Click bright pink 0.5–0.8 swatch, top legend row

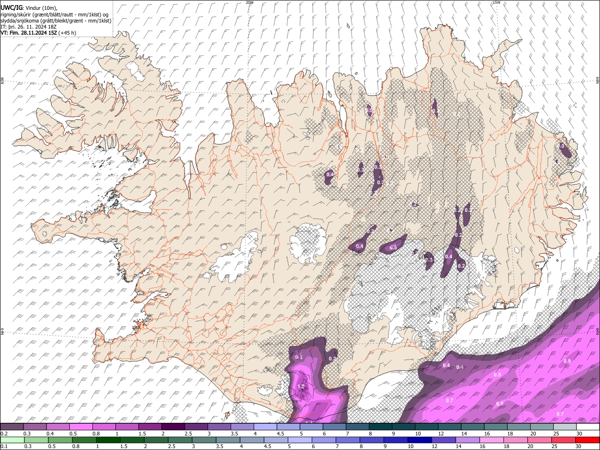[81, 427]
